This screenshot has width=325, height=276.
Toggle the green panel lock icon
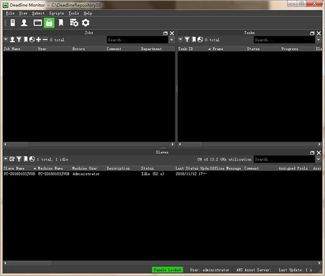[x=49, y=23]
